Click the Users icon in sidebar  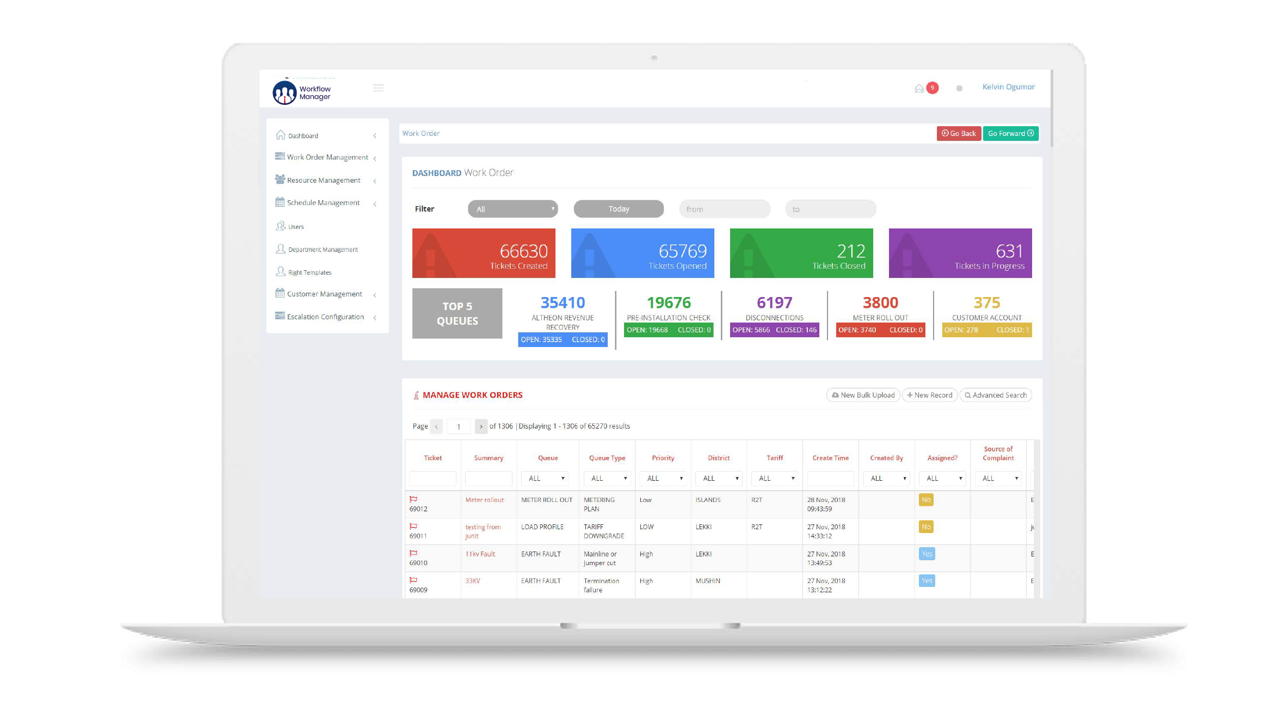pyautogui.click(x=280, y=226)
